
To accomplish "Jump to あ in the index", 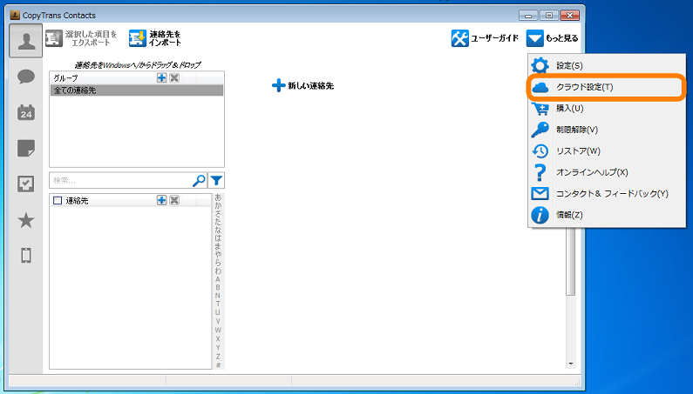I will coord(218,198).
